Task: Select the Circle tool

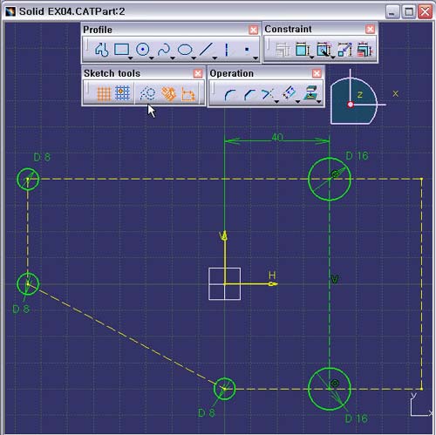Action: (x=143, y=50)
